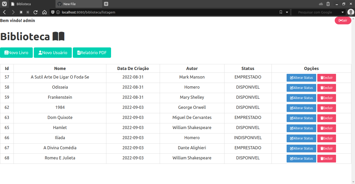Screen dimensions: 355x184
Task: Click the back navigation arrow
Action: [4, 12]
